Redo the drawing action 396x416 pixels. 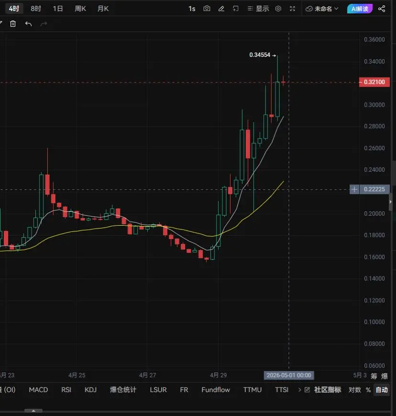44,24
